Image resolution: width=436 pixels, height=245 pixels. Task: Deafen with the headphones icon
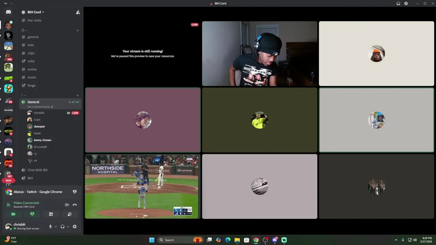(x=62, y=227)
